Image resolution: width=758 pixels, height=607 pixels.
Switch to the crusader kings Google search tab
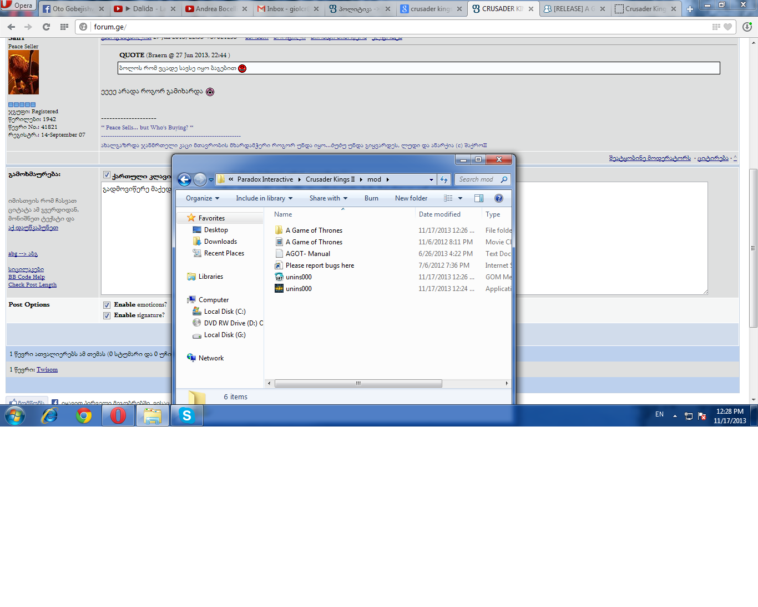pyautogui.click(x=432, y=9)
